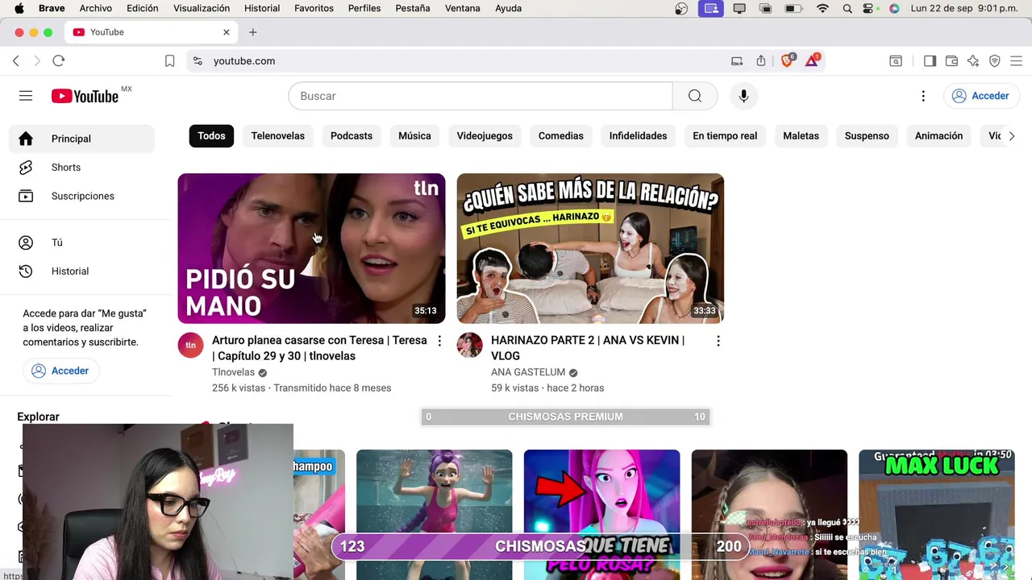Open the Tú section in sidebar
Screen dimensions: 1032x580
[81, 242]
